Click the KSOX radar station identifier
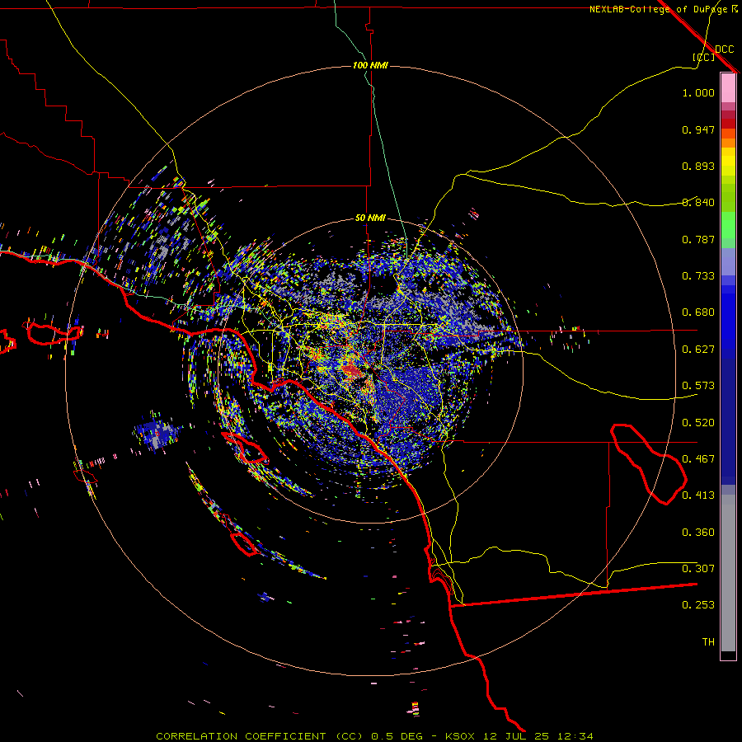This screenshot has height=742, width=742. click(x=461, y=736)
